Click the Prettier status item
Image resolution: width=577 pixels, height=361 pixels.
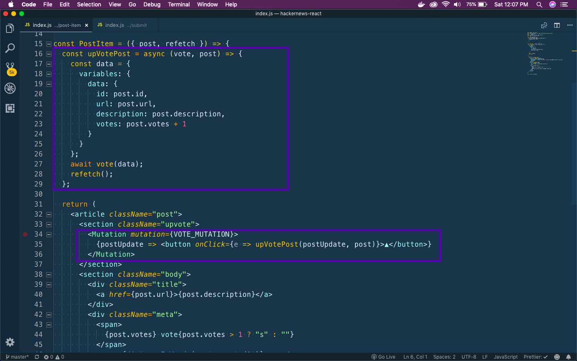pyautogui.click(x=536, y=357)
